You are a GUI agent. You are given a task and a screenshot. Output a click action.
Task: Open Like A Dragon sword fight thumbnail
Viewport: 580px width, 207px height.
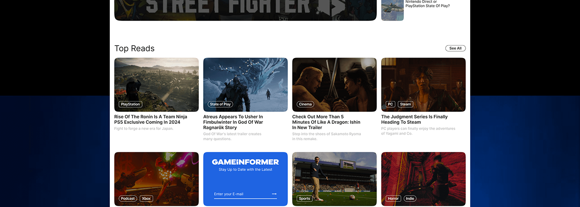334,84
